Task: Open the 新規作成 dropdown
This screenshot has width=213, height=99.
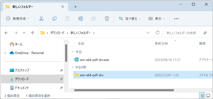Action: coord(18,19)
